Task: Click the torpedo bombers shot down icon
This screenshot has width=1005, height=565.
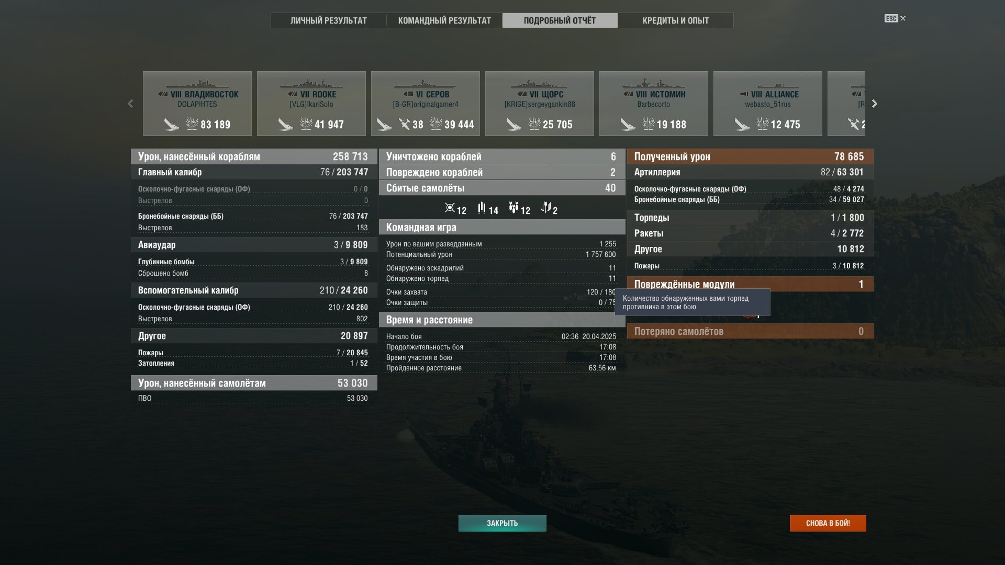Action: tap(545, 208)
